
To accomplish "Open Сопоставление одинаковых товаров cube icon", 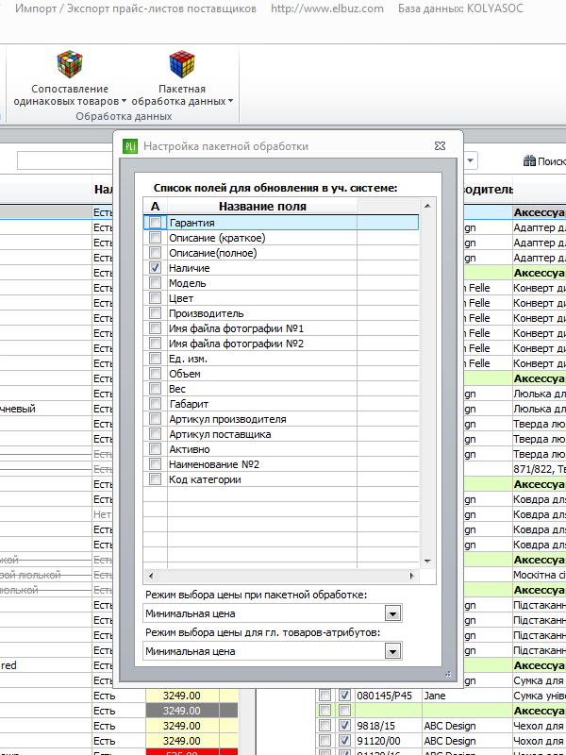I will [x=70, y=64].
